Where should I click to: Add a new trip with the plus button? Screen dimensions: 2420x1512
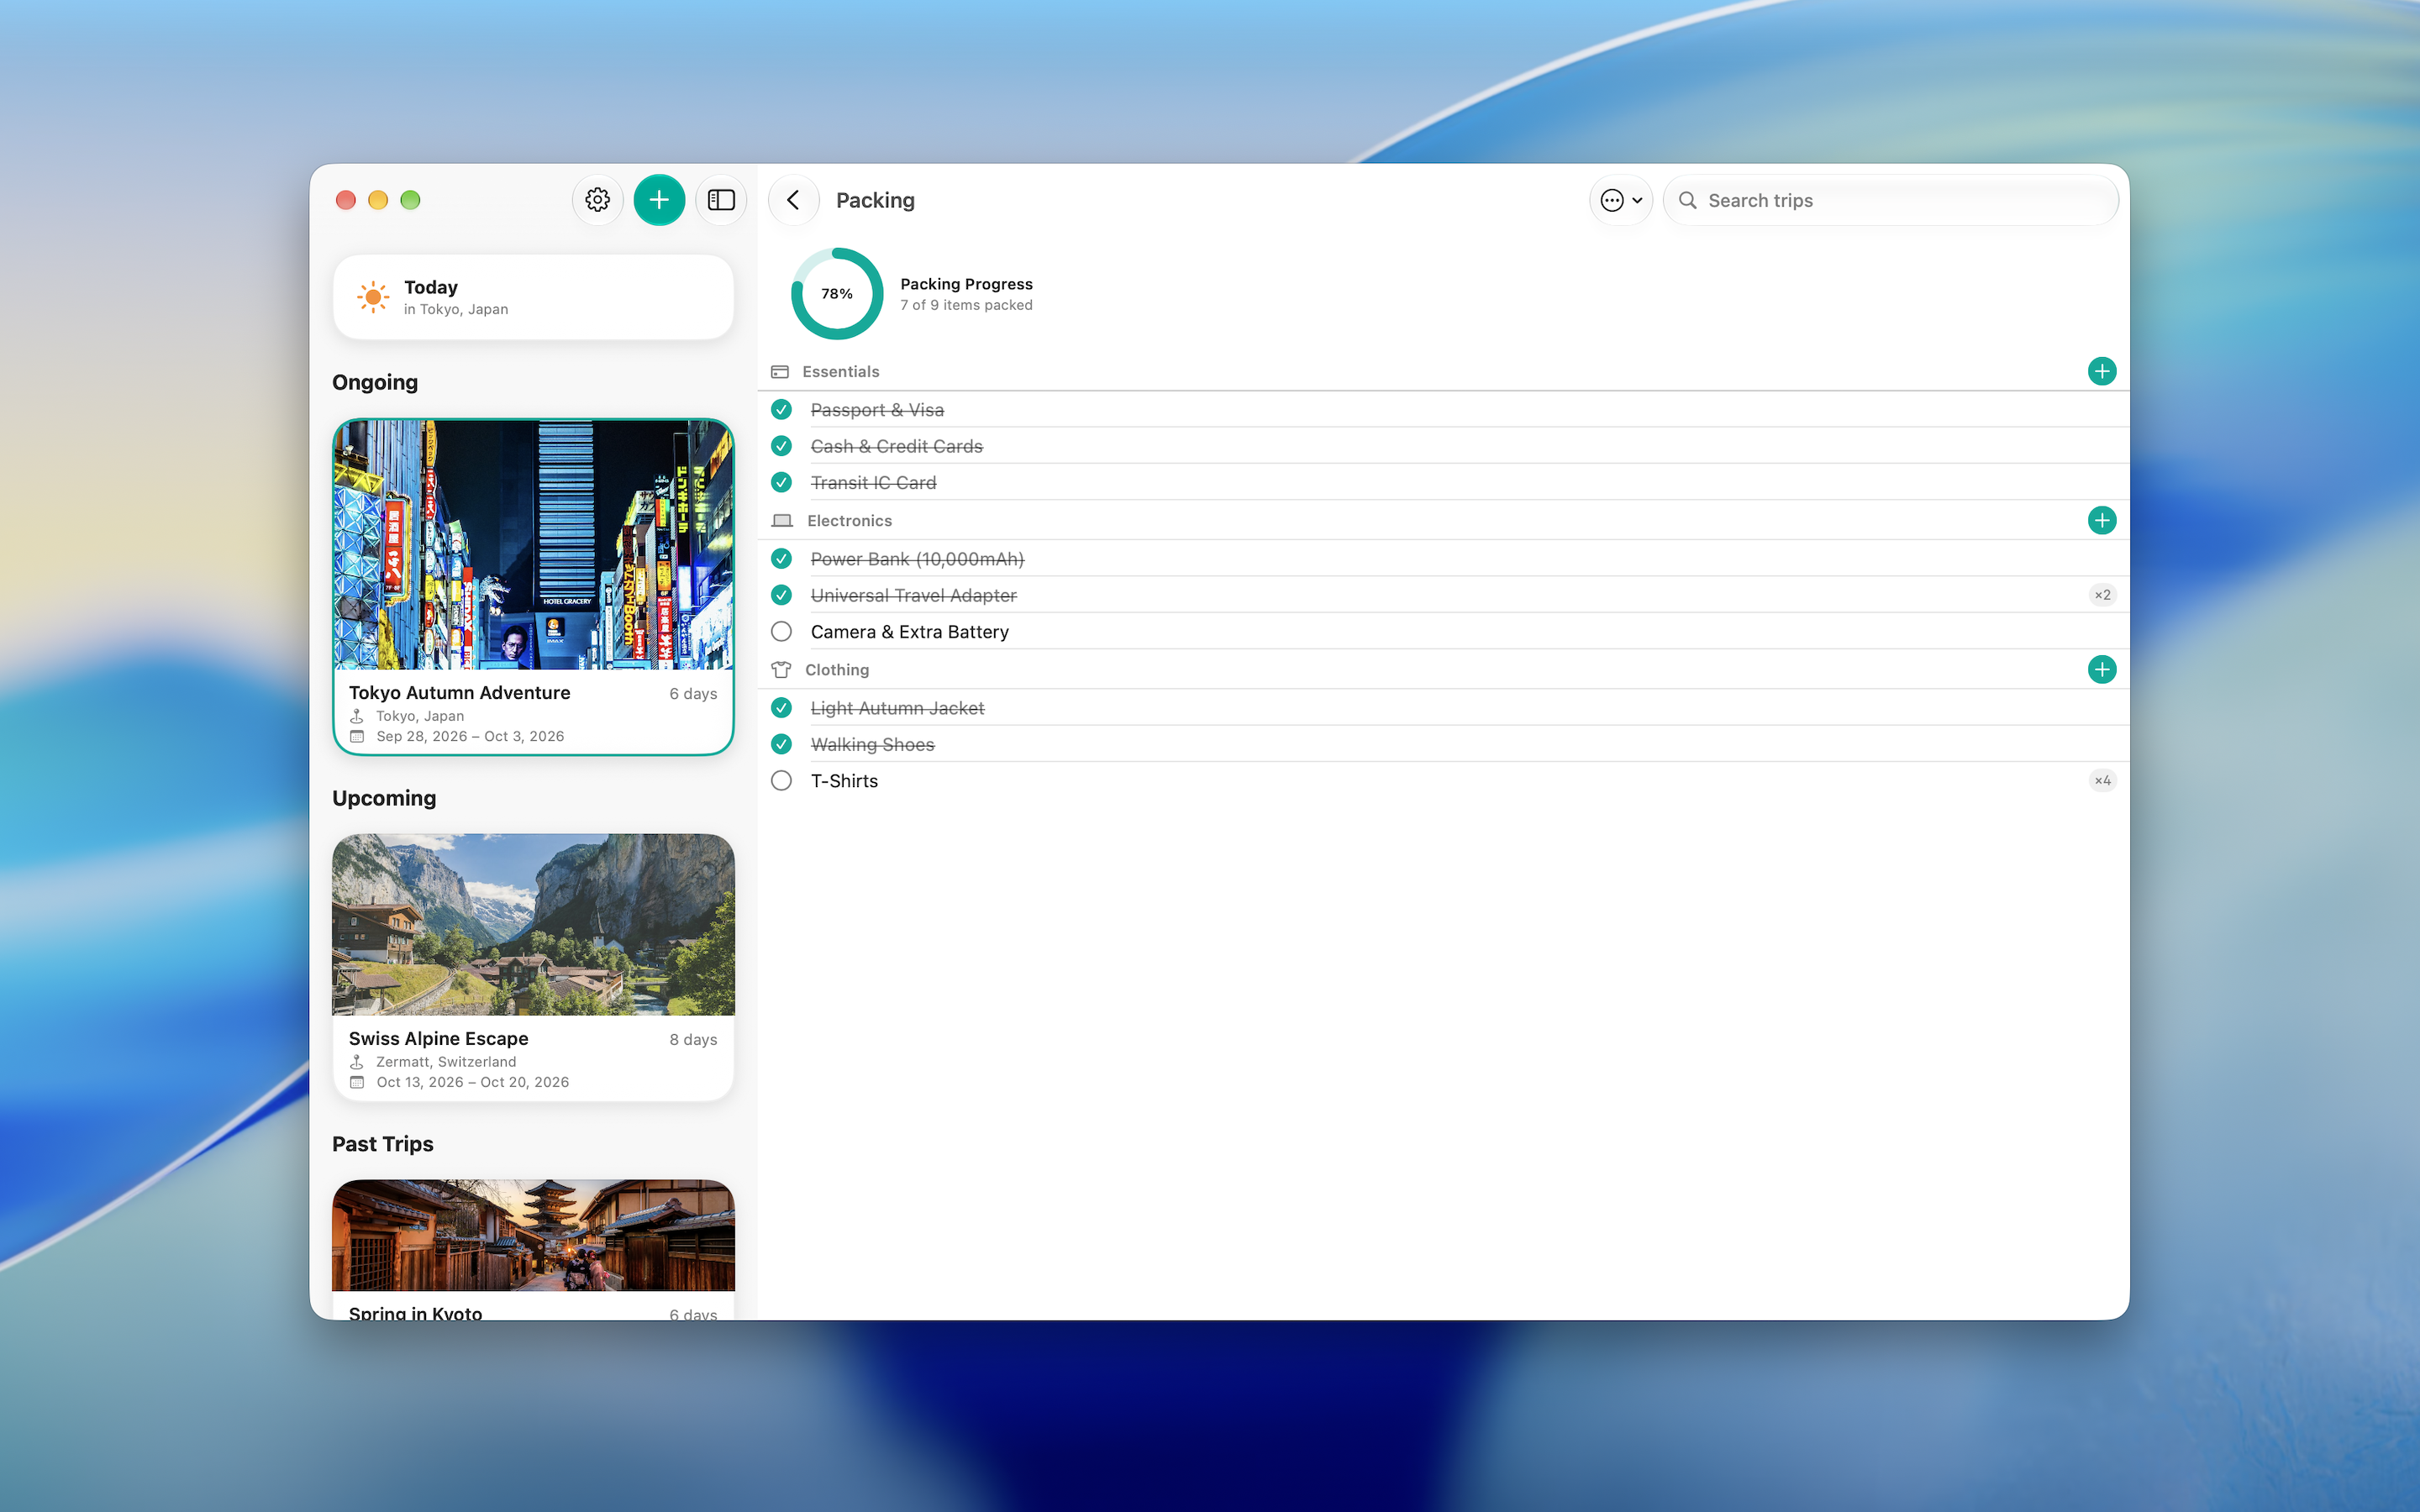[x=659, y=200]
